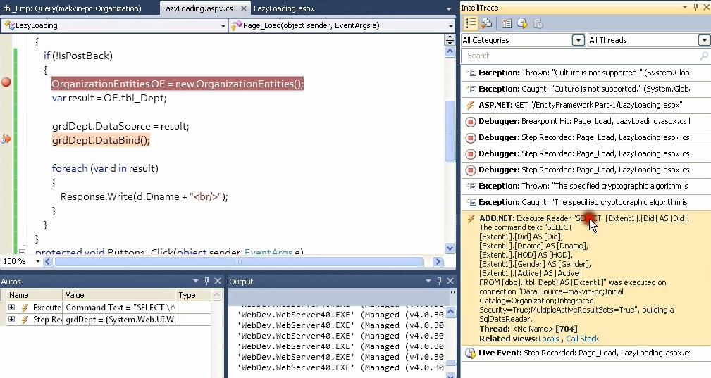
Task: Click the breakpoint red circle in margin
Action: click(x=6, y=82)
